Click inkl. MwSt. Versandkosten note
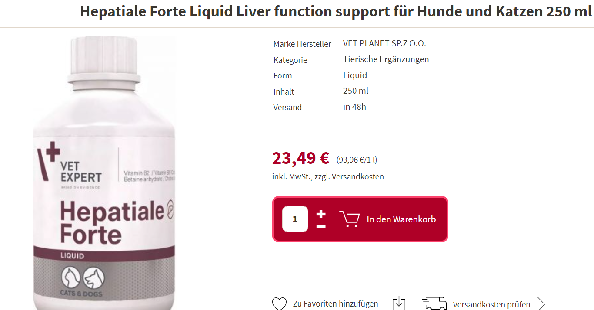Screen dimensions: 594x310 (x=328, y=177)
